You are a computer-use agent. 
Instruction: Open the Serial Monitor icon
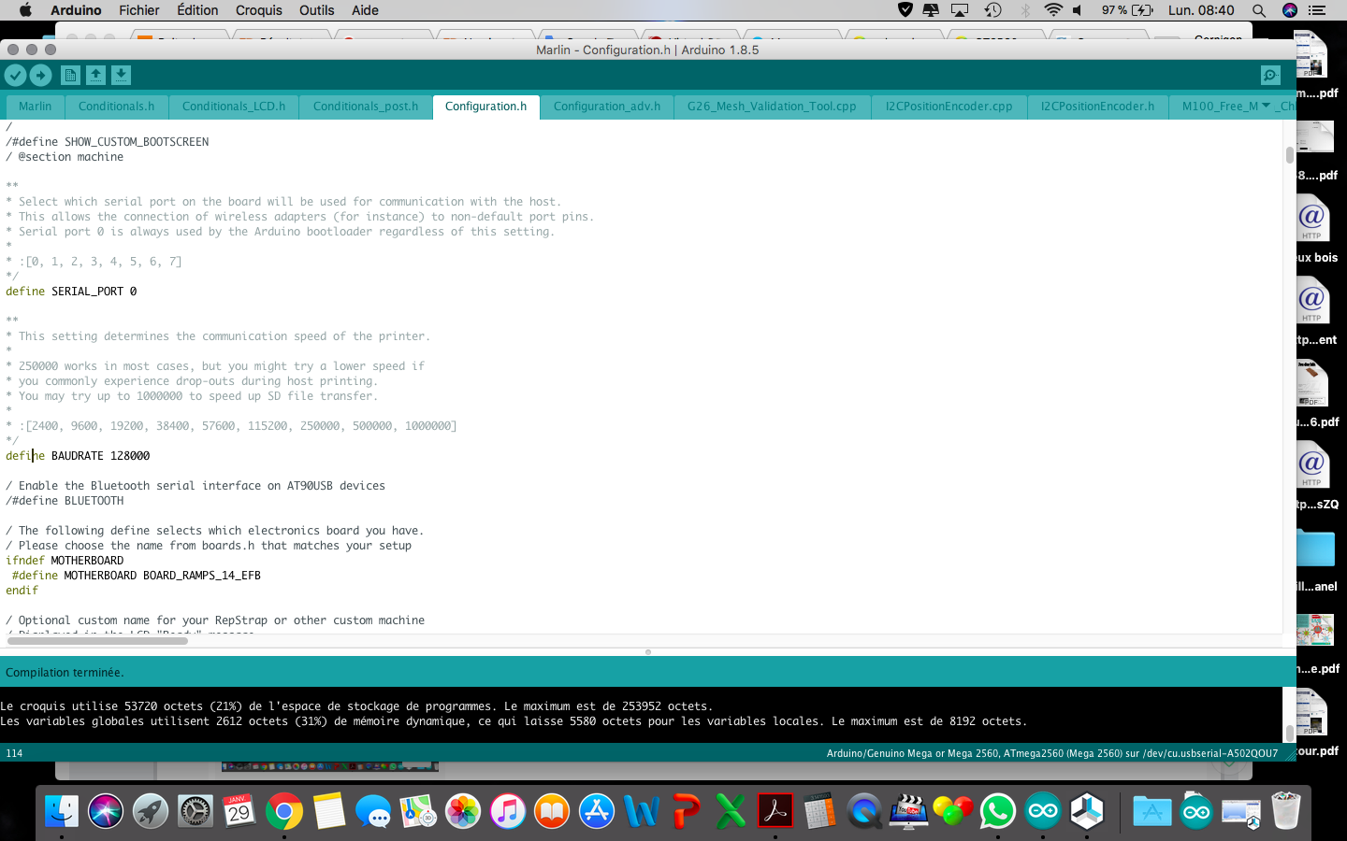coord(1269,76)
